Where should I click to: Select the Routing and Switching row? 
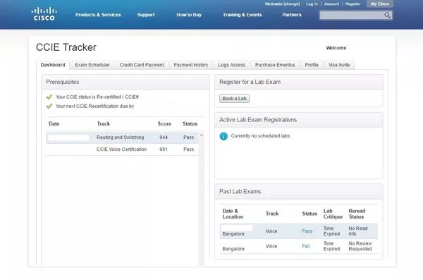122,138
